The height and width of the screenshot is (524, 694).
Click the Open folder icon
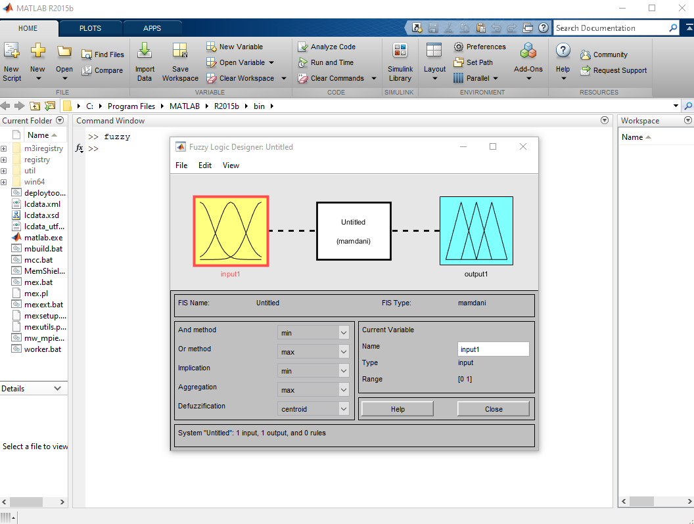(x=64, y=51)
